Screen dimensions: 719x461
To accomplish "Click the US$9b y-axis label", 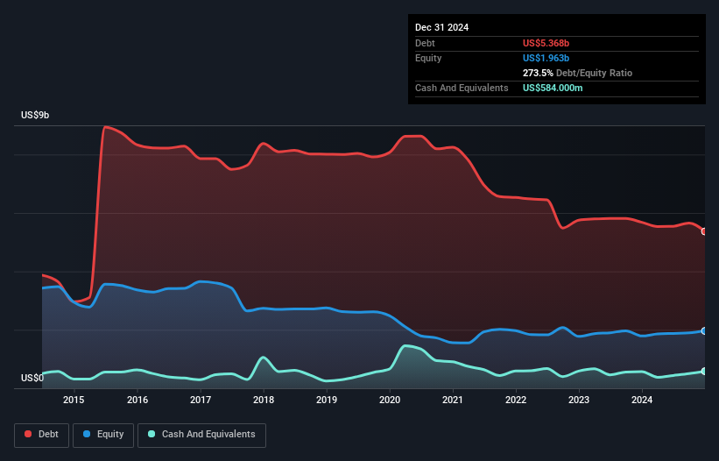I will click(x=35, y=115).
